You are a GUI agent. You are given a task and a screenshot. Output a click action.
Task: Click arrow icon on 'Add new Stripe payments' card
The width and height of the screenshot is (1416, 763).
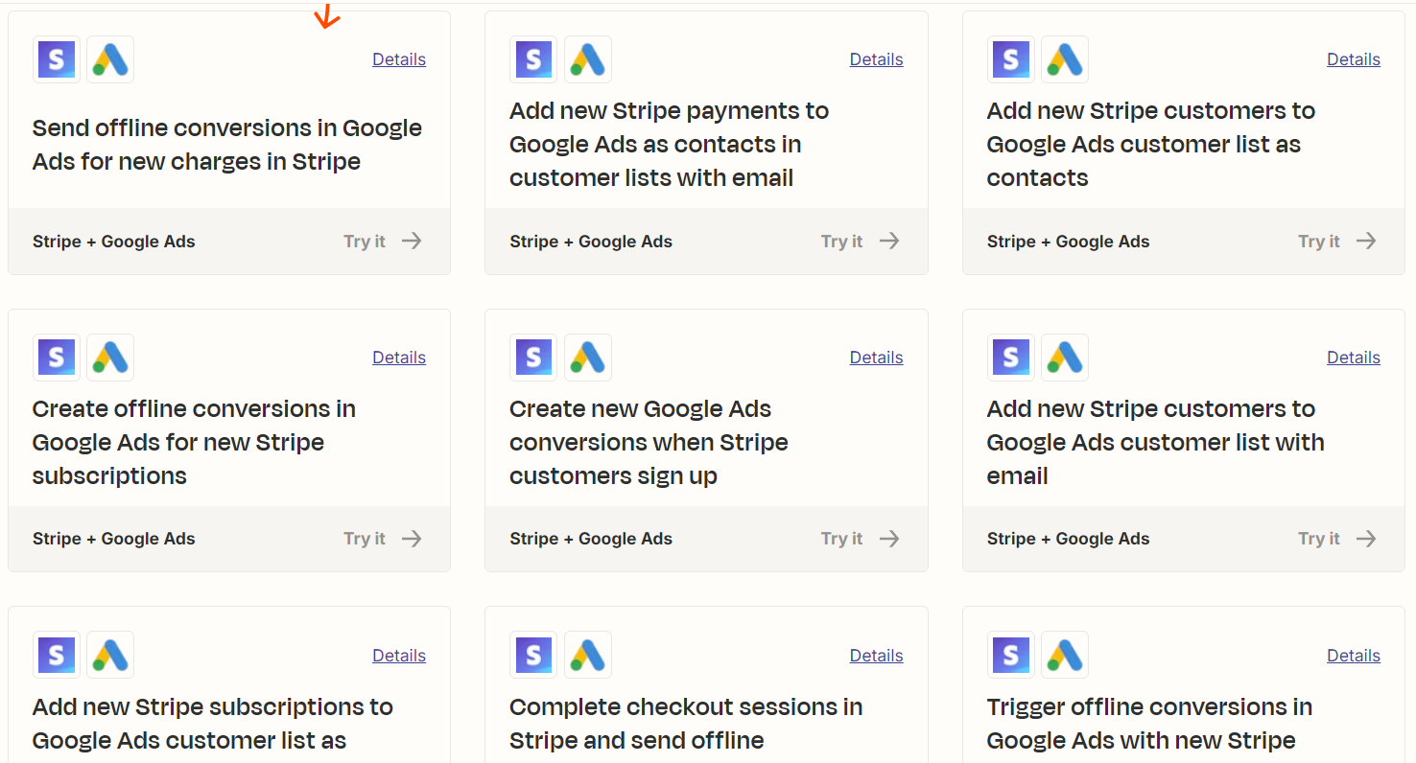pos(889,241)
